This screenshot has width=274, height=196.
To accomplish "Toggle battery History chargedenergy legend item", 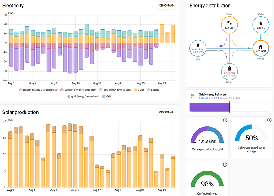I will (38, 90).
